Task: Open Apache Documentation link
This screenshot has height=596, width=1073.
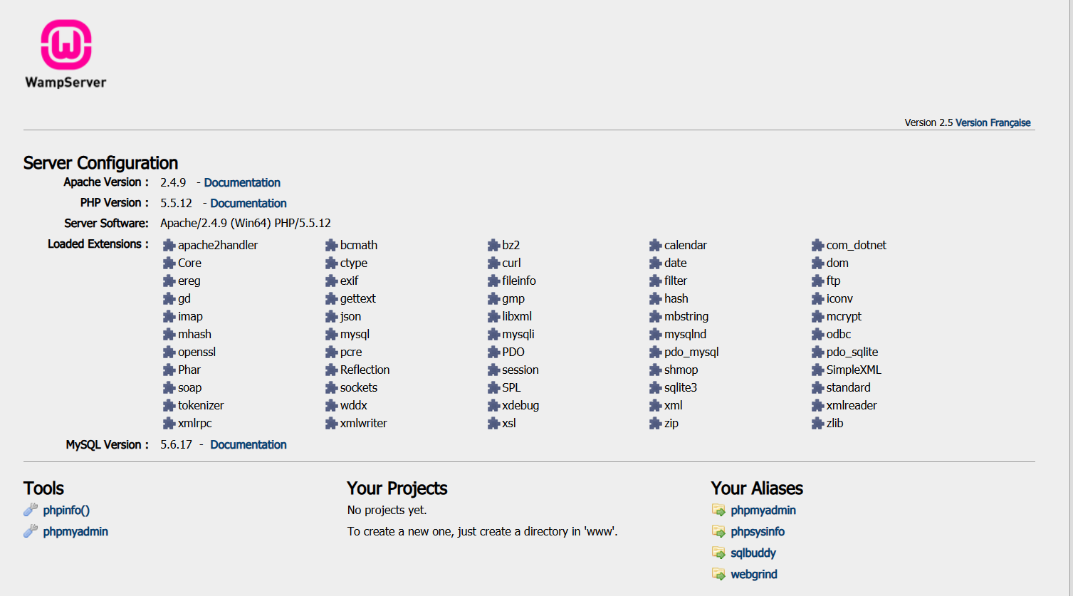Action: (242, 182)
